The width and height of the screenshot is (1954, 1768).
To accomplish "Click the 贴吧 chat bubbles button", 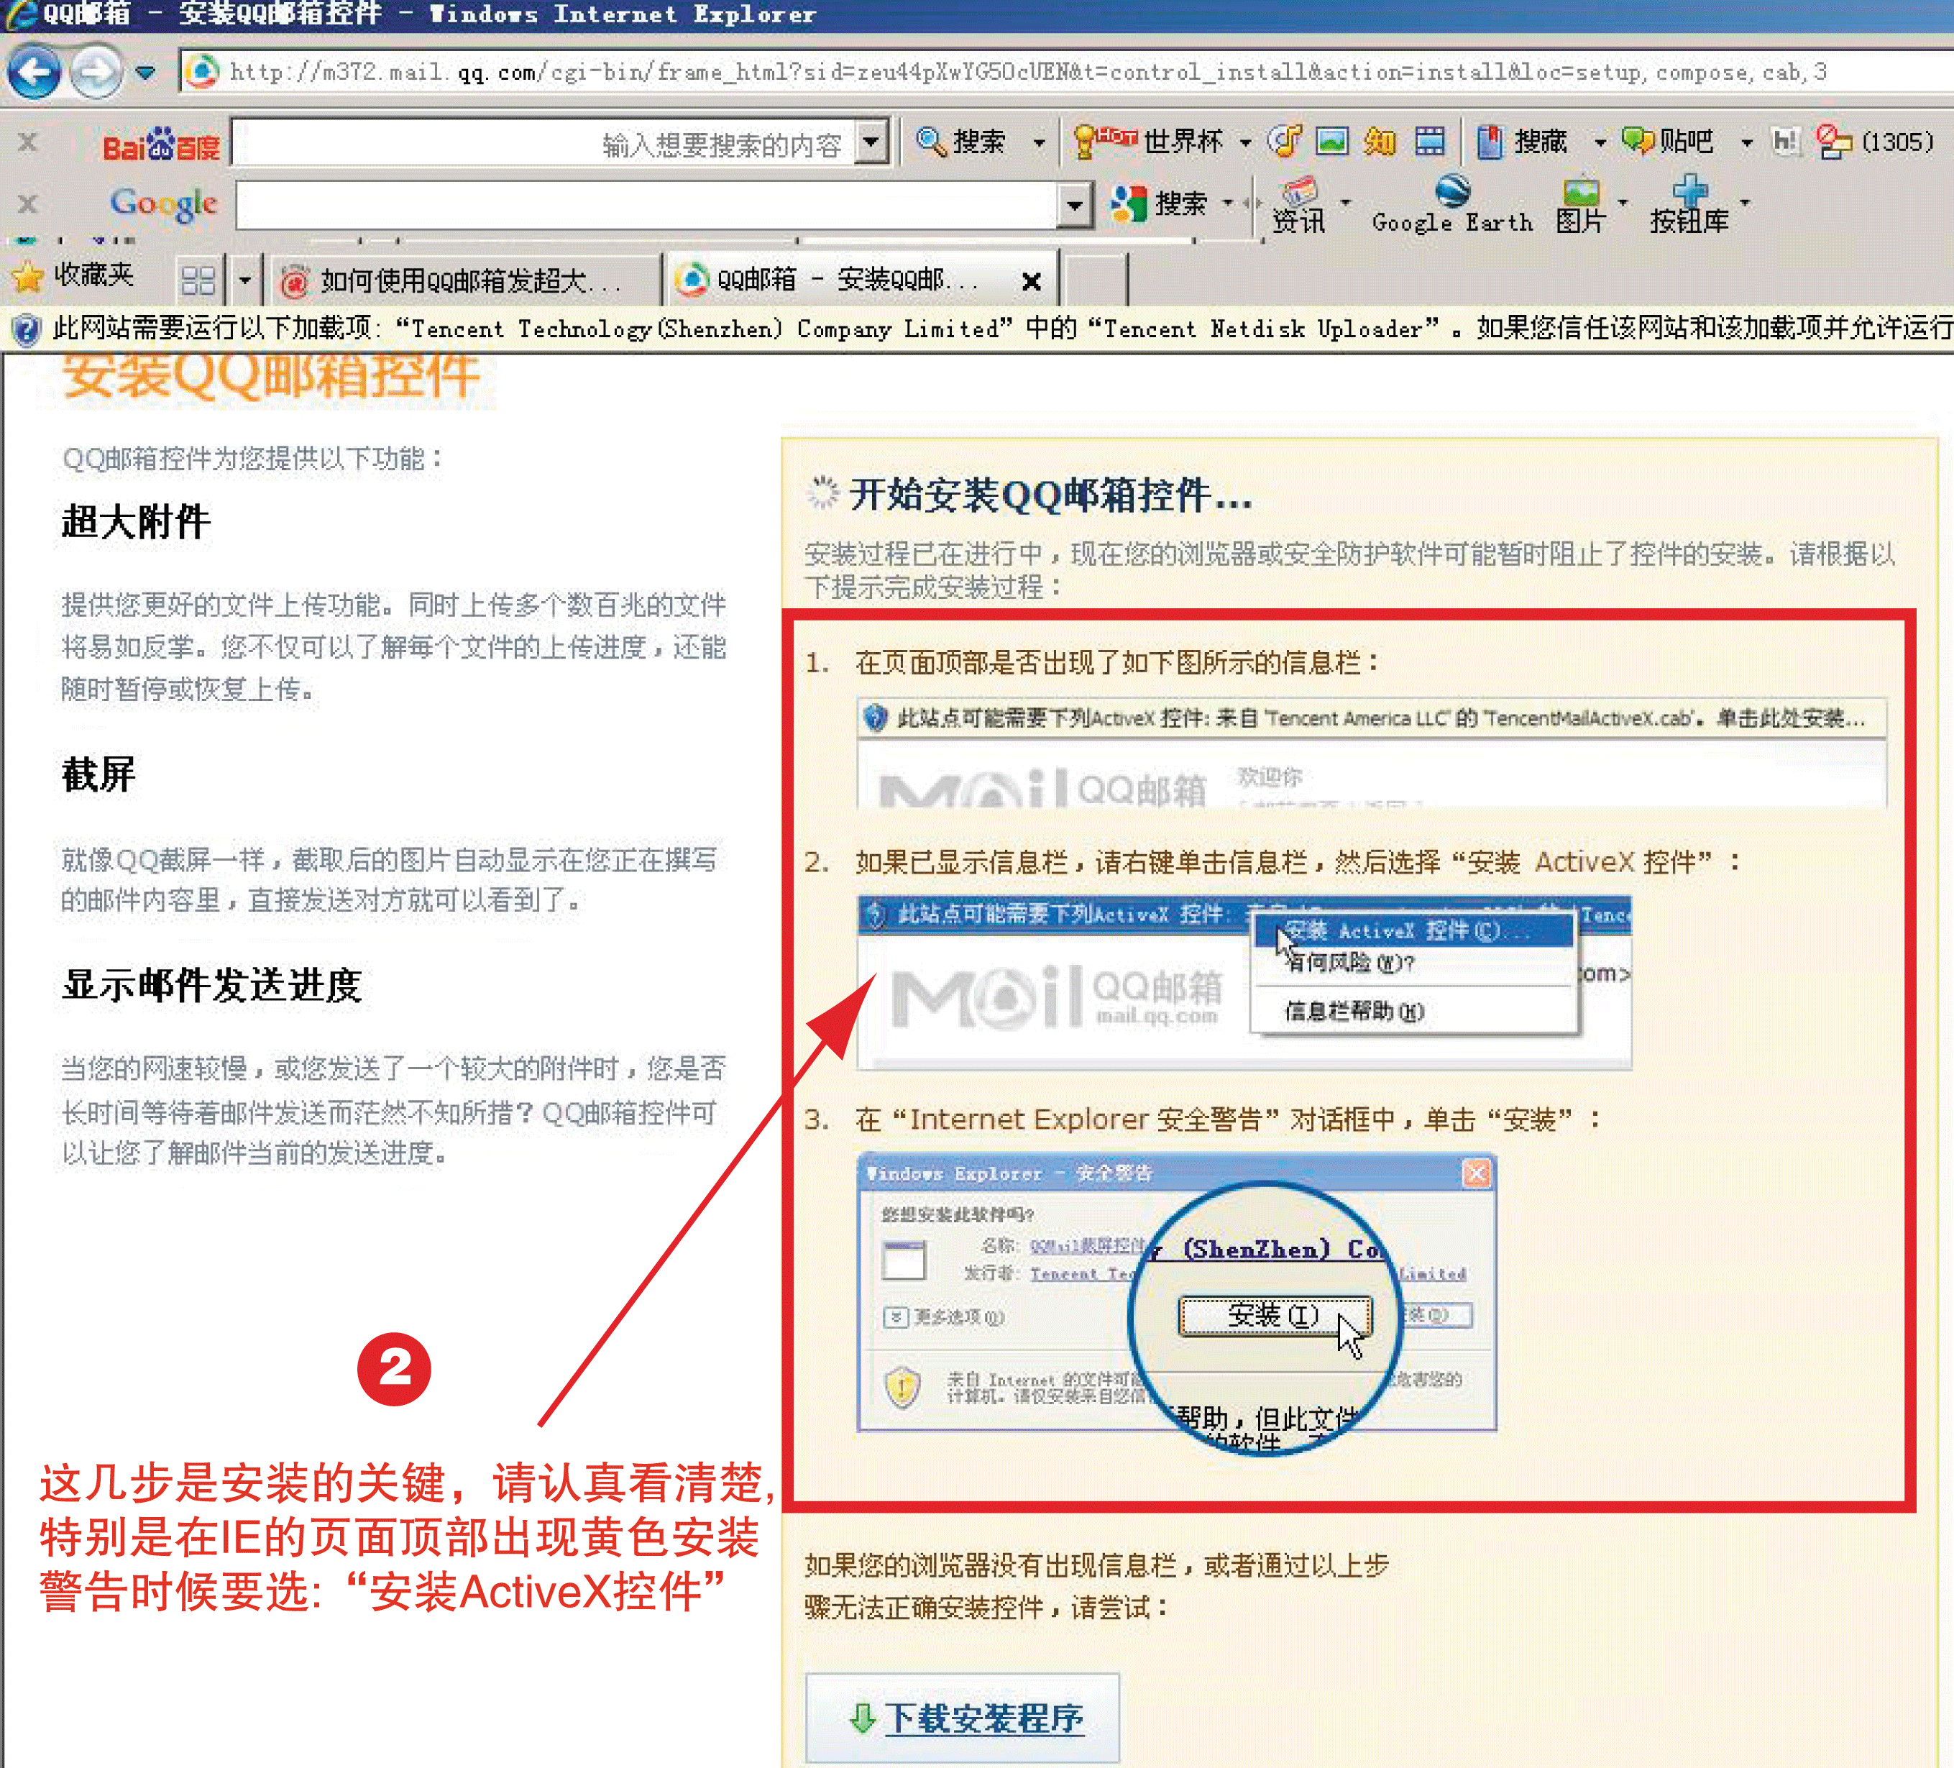I will pyautogui.click(x=1668, y=142).
